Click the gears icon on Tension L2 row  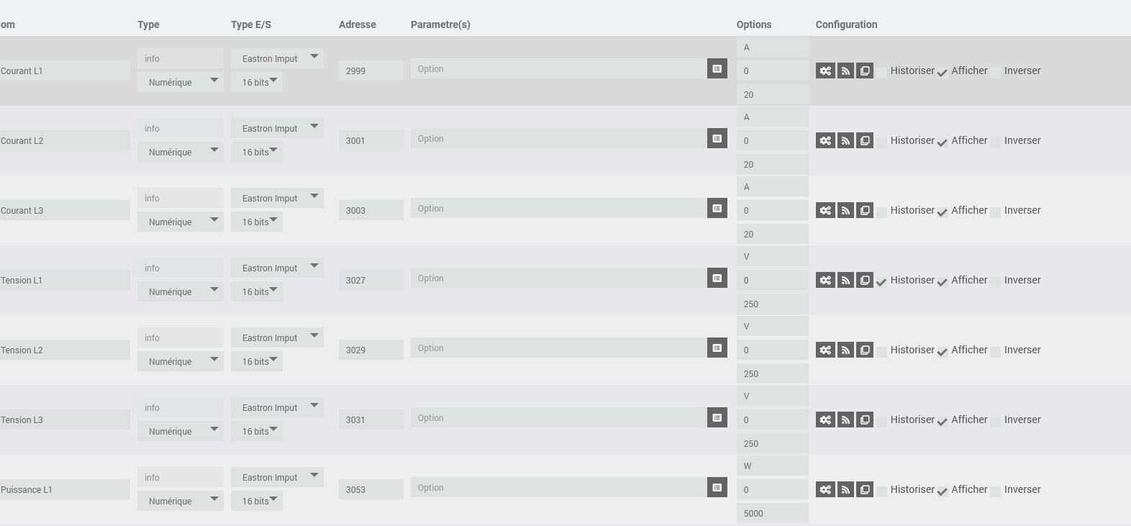point(825,350)
